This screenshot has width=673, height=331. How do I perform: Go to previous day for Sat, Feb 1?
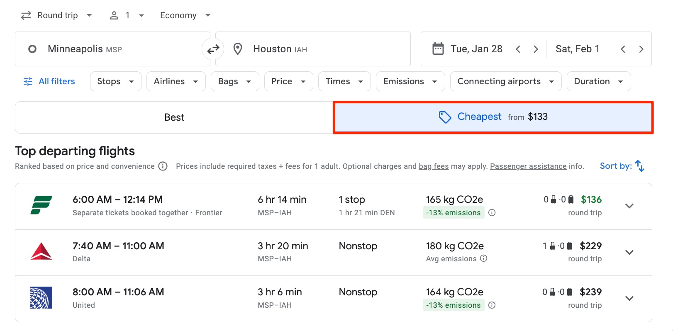pyautogui.click(x=623, y=49)
